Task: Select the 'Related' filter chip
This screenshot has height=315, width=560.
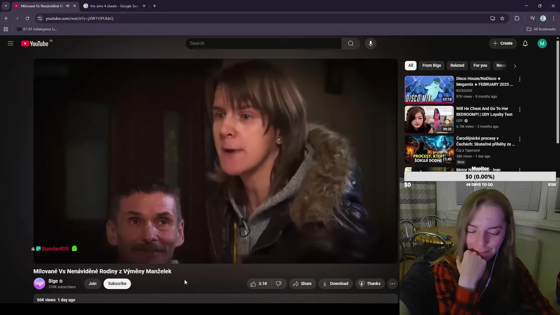Action: pyautogui.click(x=457, y=66)
